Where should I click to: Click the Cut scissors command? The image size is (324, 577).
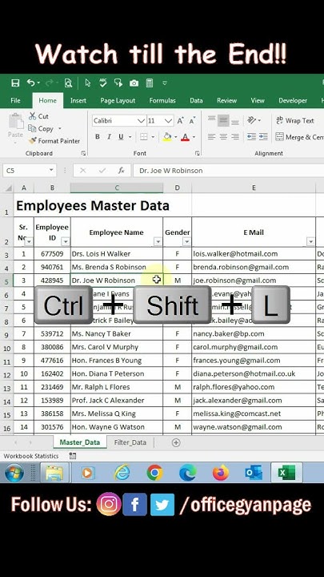tap(38, 116)
